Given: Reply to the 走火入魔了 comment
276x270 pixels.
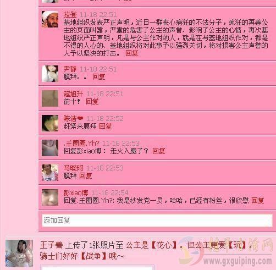Looking at the screenshot, I should [159, 151].
